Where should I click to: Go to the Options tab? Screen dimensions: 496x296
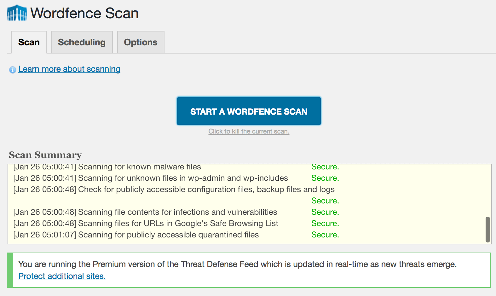pyautogui.click(x=141, y=42)
